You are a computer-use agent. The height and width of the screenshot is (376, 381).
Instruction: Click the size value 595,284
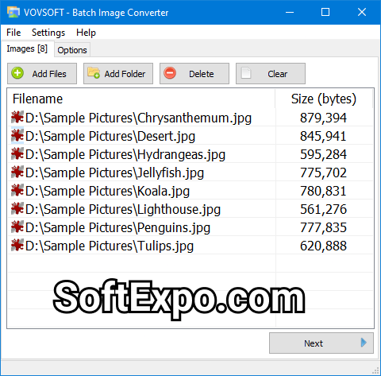tap(323, 154)
